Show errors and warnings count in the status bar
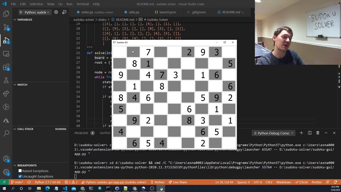Screen dimensions: 341x192 pos(71,182)
